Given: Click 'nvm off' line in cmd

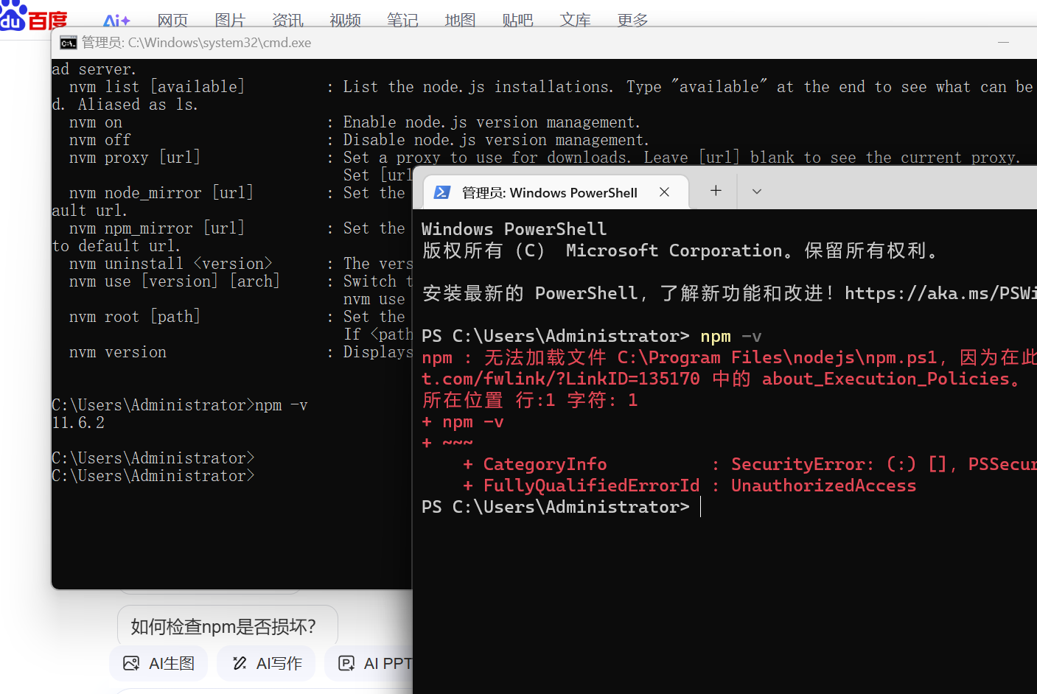Looking at the screenshot, I should [x=100, y=140].
